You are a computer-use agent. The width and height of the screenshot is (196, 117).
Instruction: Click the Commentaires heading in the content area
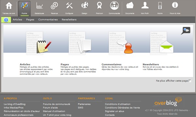point(111,64)
